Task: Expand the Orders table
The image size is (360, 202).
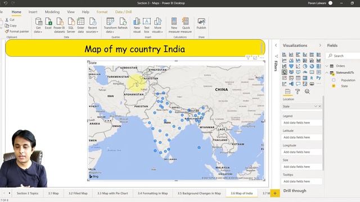Action: coord(327,66)
